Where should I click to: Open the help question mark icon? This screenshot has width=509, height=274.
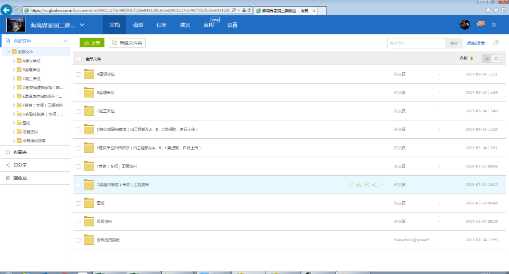point(493,25)
